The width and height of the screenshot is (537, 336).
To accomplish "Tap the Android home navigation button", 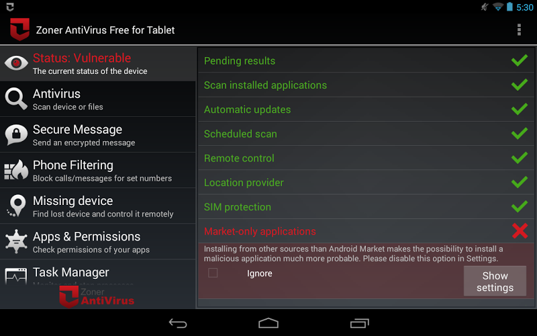I will tap(268, 323).
